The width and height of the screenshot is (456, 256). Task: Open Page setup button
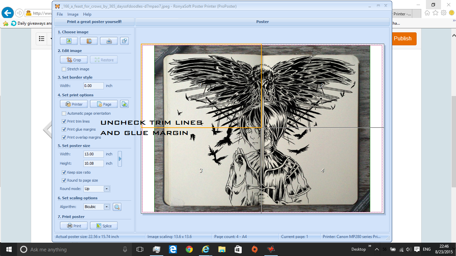point(104,104)
